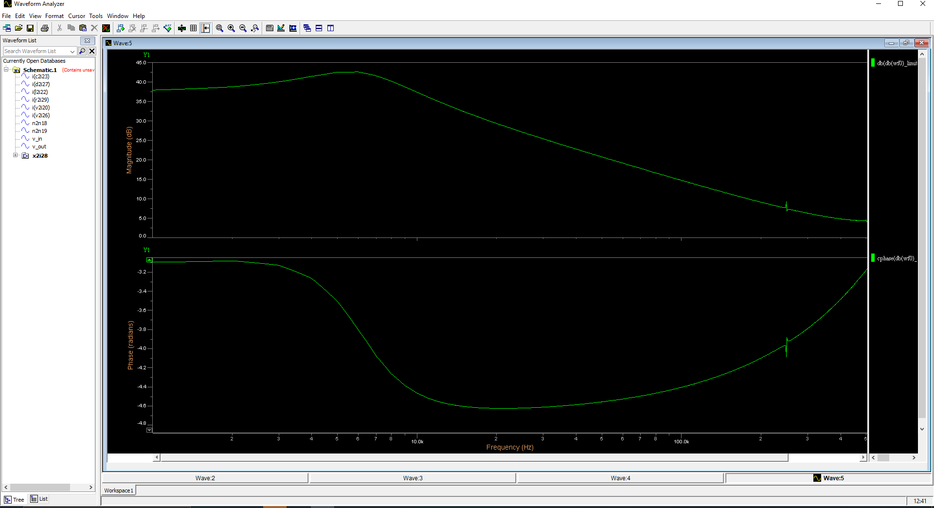Select the v_out waveform in list
The width and height of the screenshot is (934, 508).
39,146
